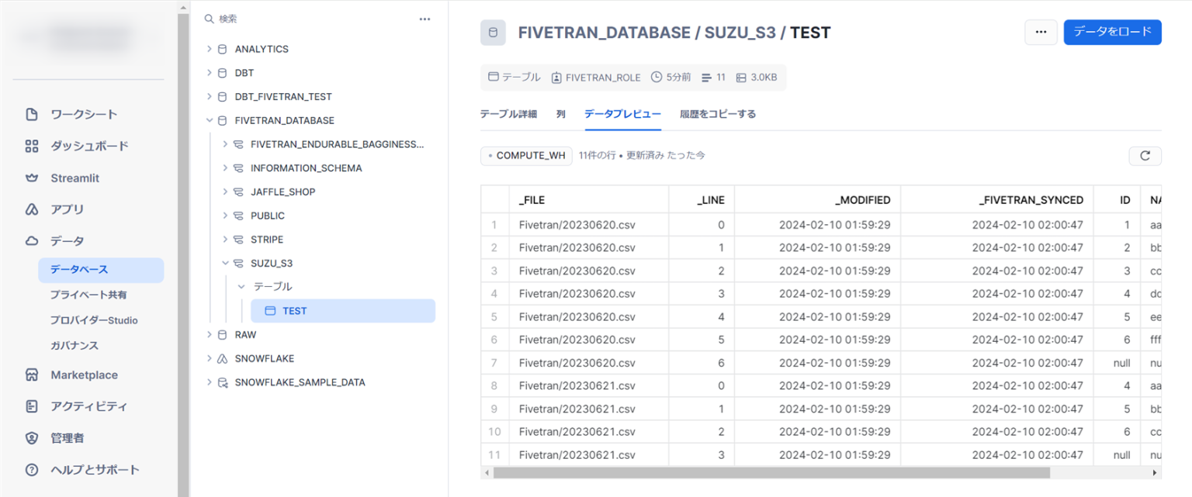Open the Help and Support section icon
Viewport: 1192px width, 497px height.
click(31, 469)
